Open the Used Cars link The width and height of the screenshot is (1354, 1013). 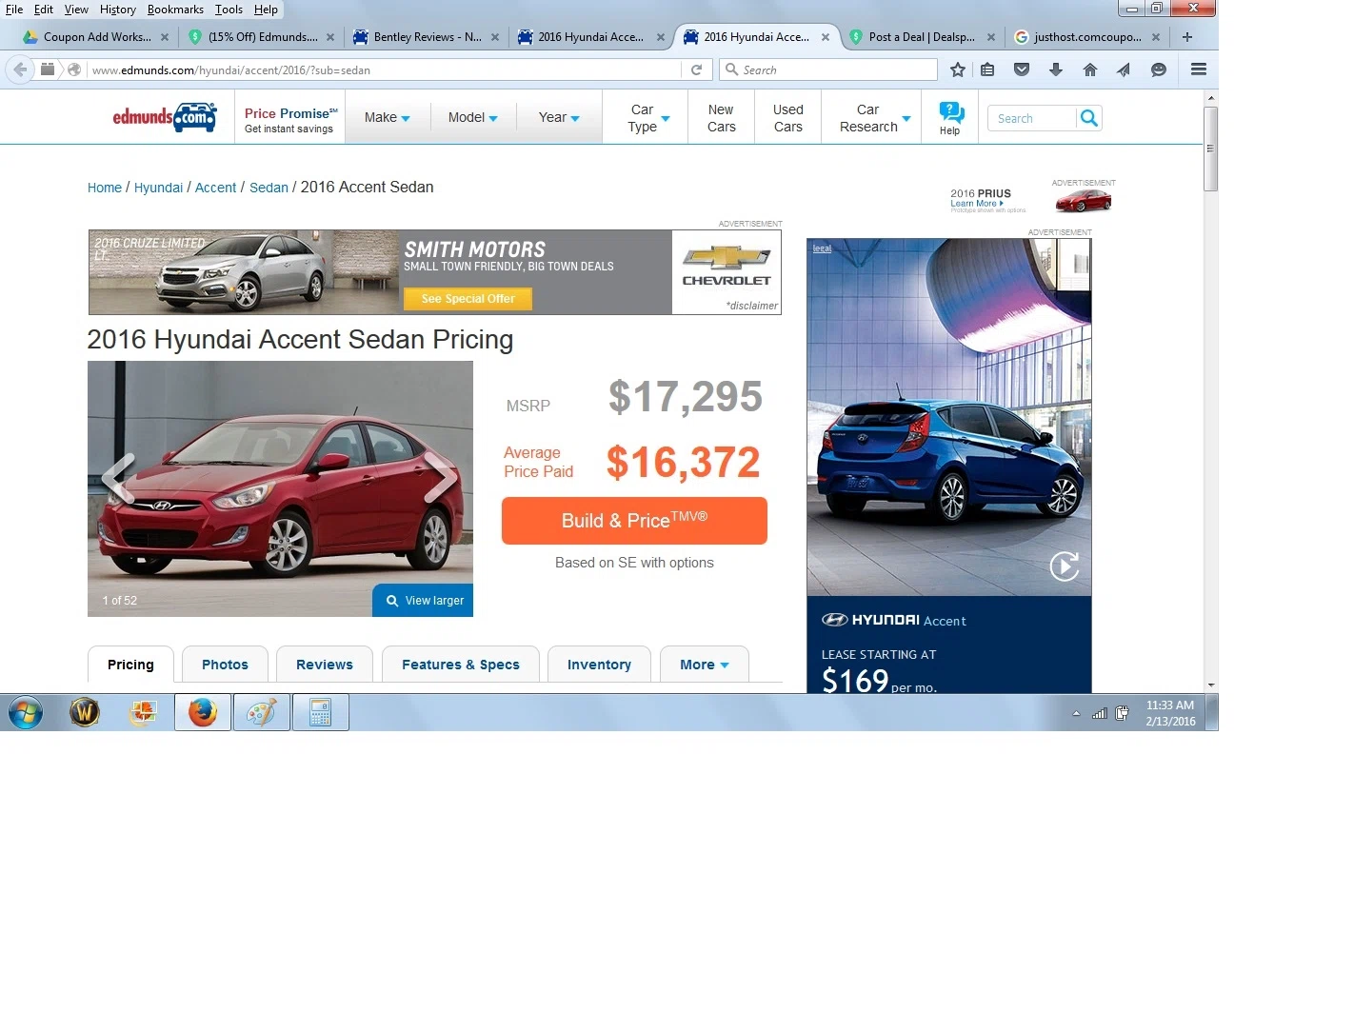[x=787, y=118]
